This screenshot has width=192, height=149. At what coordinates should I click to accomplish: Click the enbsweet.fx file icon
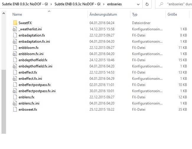point(15,110)
